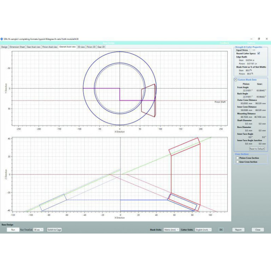
Task: Click the Reset to Default button
Action: 257,149
